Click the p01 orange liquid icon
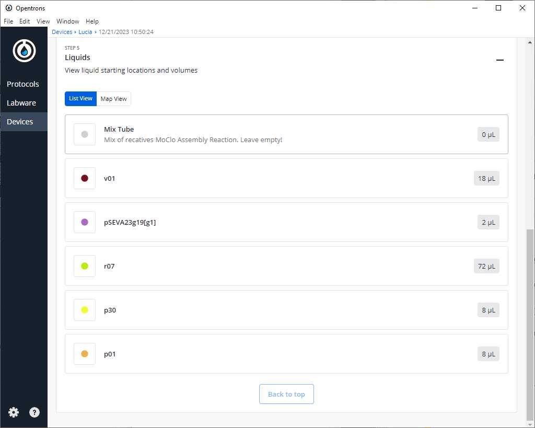This screenshot has height=428, width=535. [85, 354]
